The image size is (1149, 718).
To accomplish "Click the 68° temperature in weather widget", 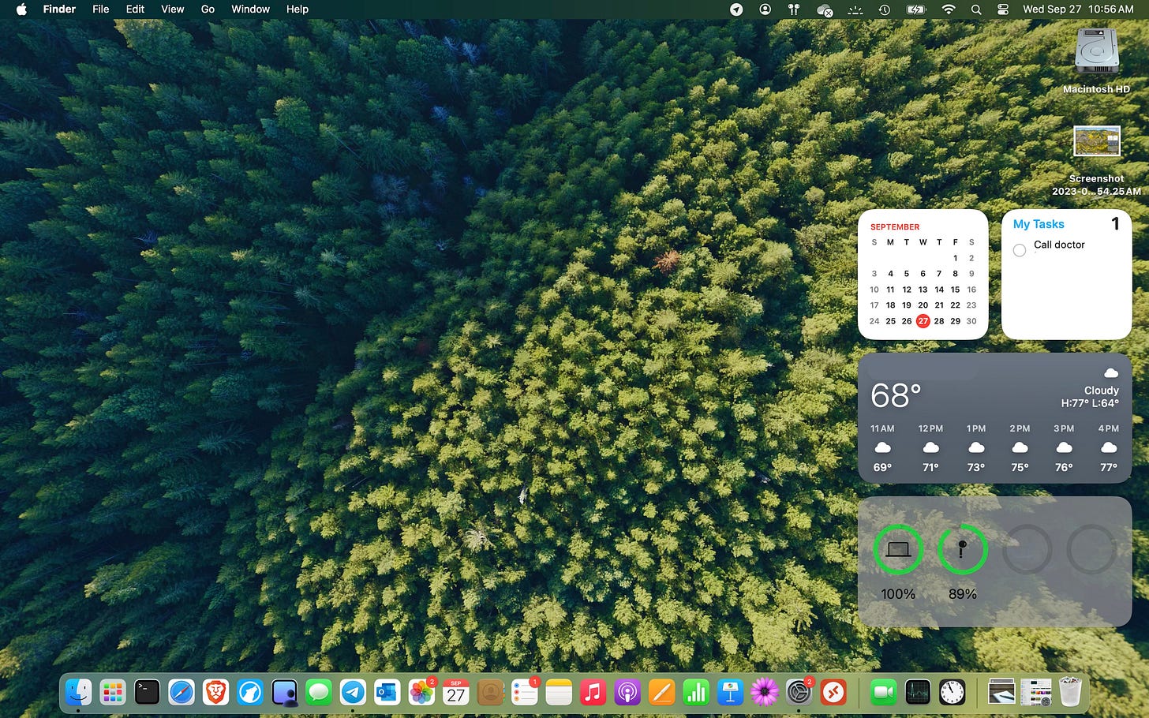I will pos(896,395).
